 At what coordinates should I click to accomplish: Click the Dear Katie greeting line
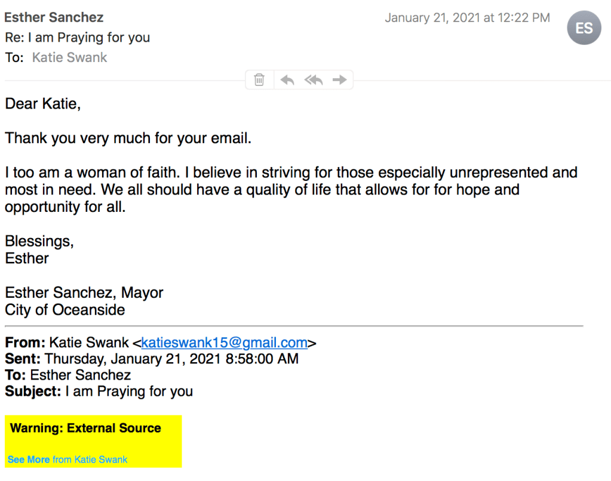click(x=43, y=104)
